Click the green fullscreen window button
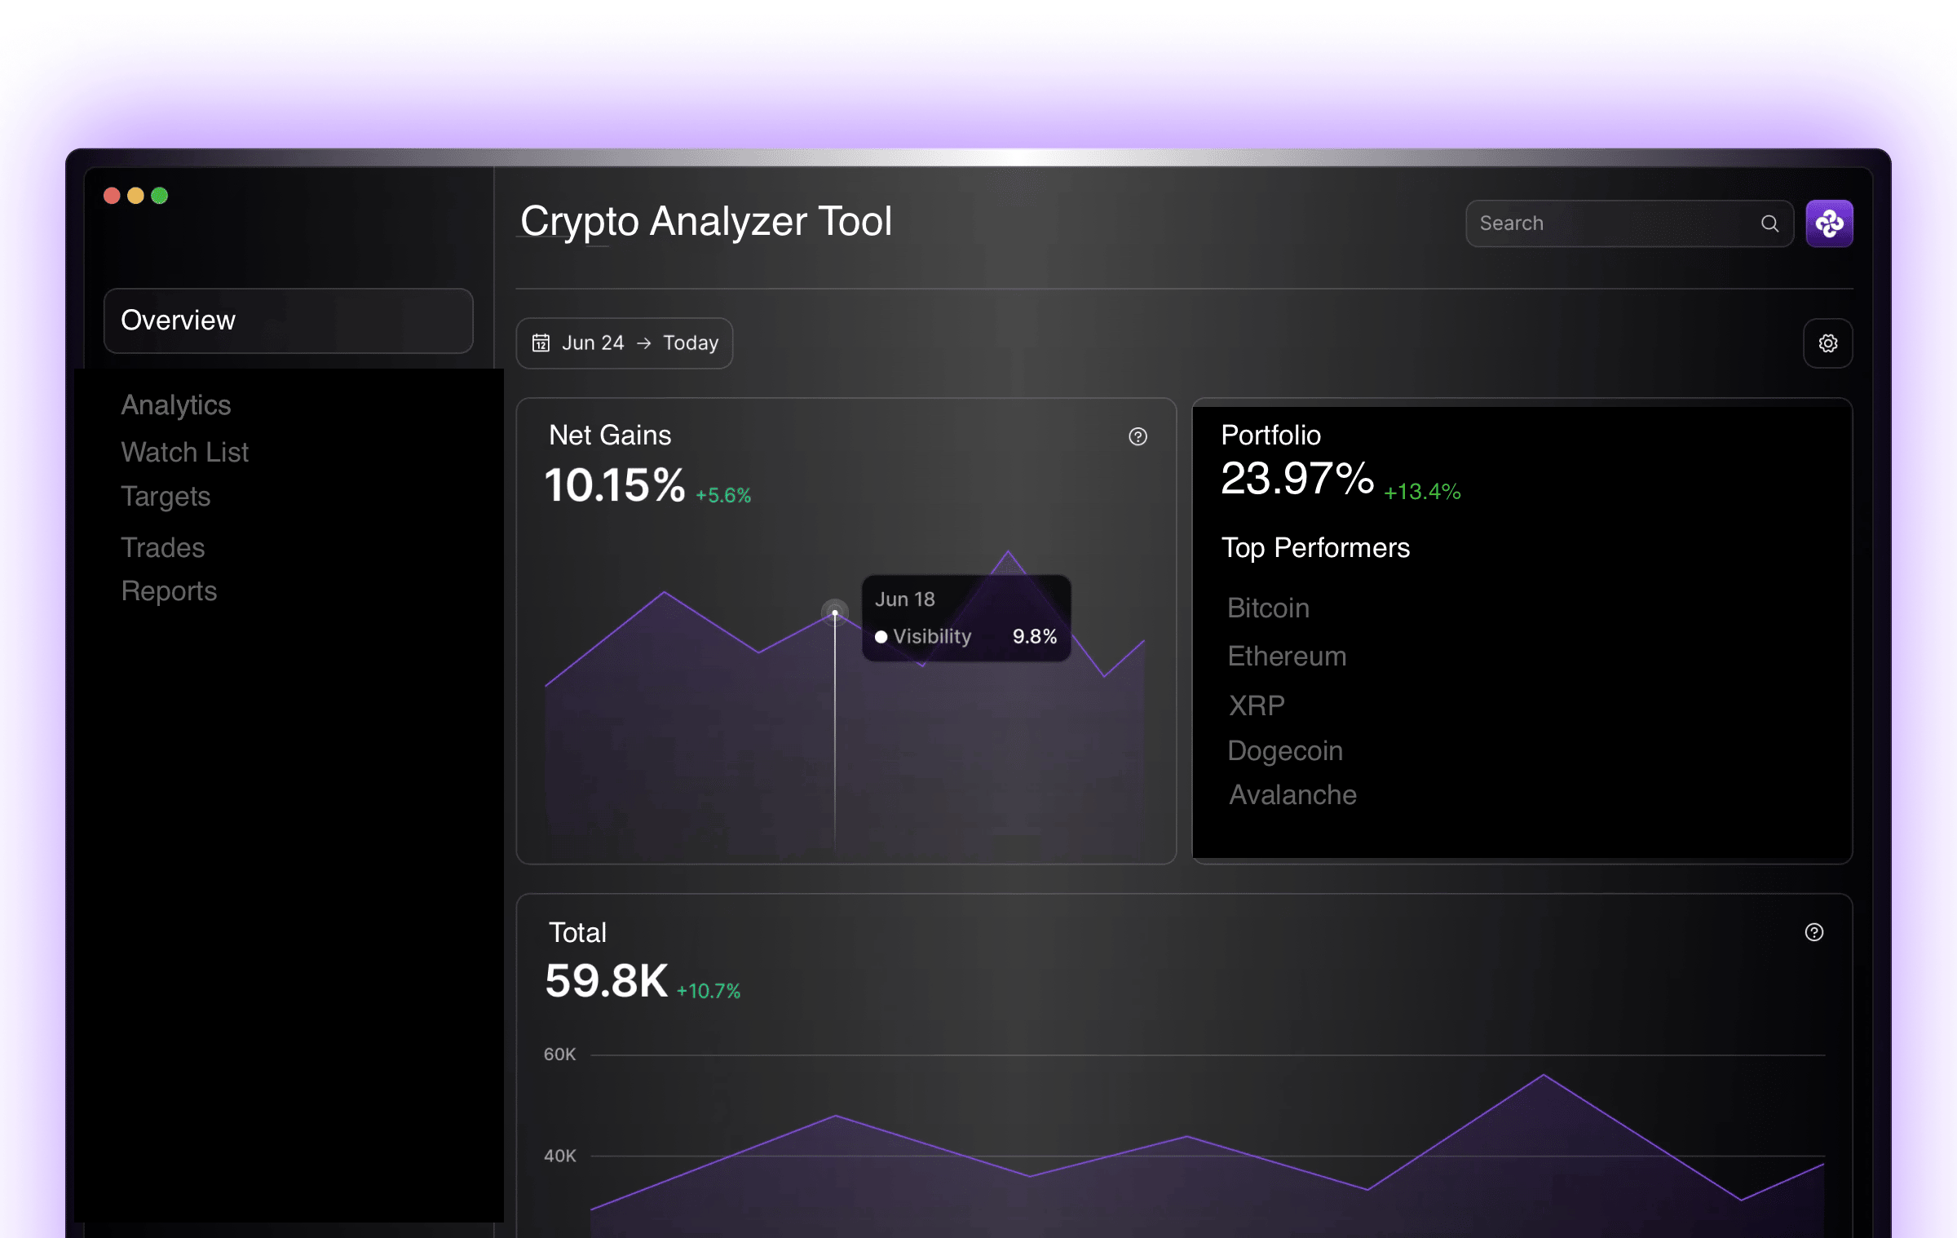 [x=159, y=196]
